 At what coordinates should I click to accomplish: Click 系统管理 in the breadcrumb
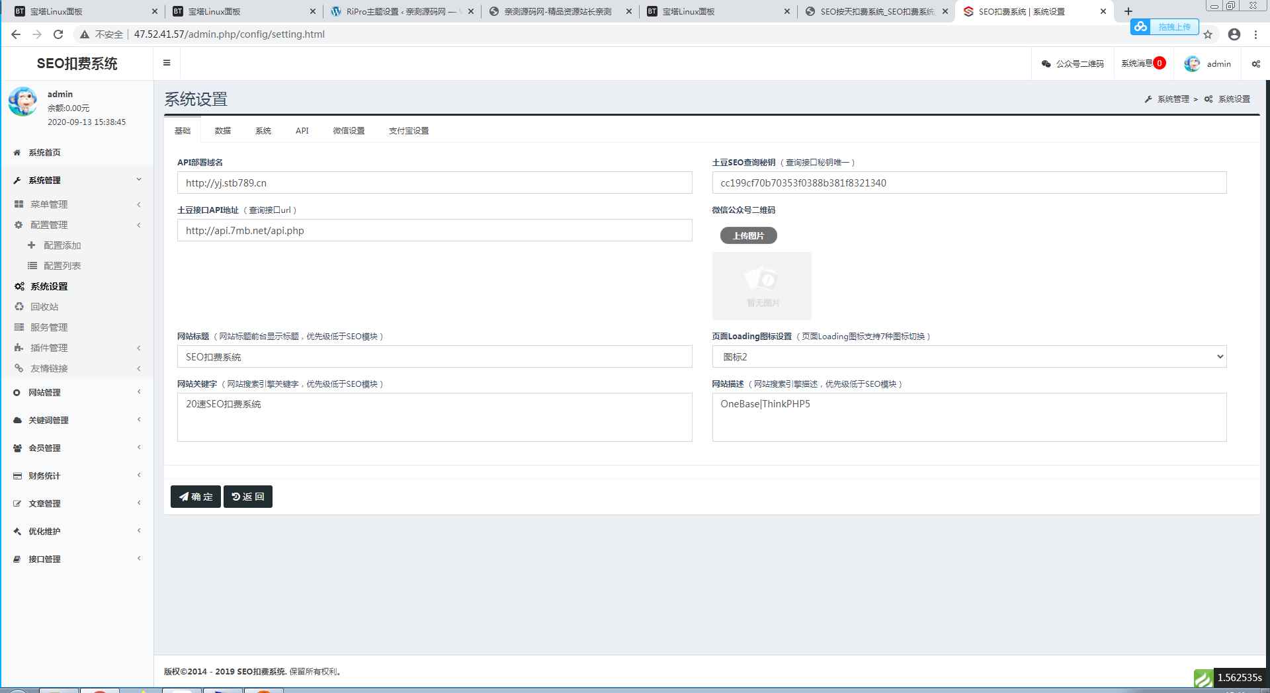click(x=1173, y=99)
